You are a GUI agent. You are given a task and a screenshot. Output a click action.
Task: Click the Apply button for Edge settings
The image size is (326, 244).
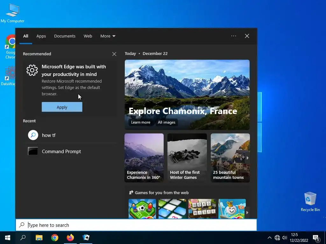point(62,107)
